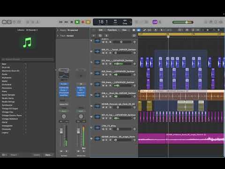Open the Library All Sounds path menu

click(x=32, y=30)
